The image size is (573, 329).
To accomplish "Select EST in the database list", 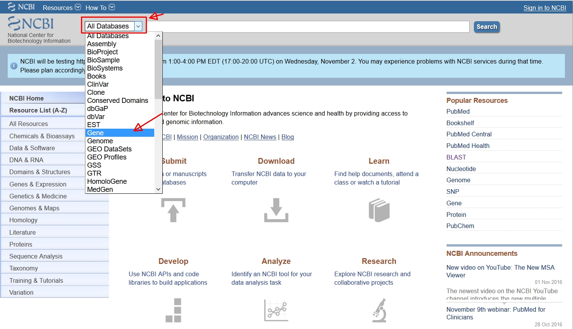I will point(120,125).
